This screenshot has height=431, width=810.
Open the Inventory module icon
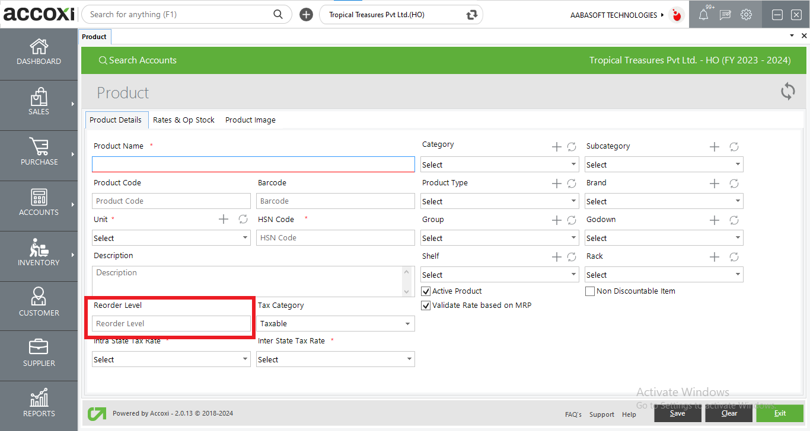pos(39,253)
